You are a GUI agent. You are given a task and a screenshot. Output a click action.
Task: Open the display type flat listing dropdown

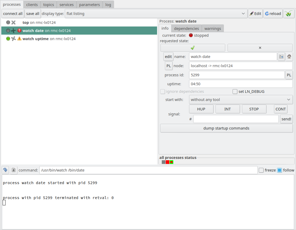pyautogui.click(x=156, y=14)
